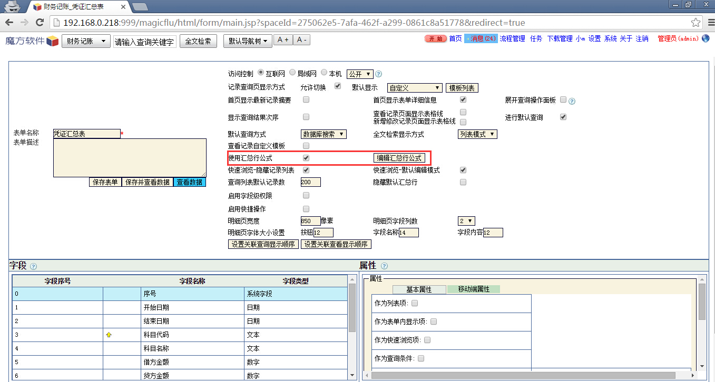Click the 设置关联查询显示顺序 button
The height and width of the screenshot is (382, 715).
tap(263, 244)
